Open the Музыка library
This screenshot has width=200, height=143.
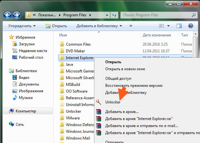26,98
